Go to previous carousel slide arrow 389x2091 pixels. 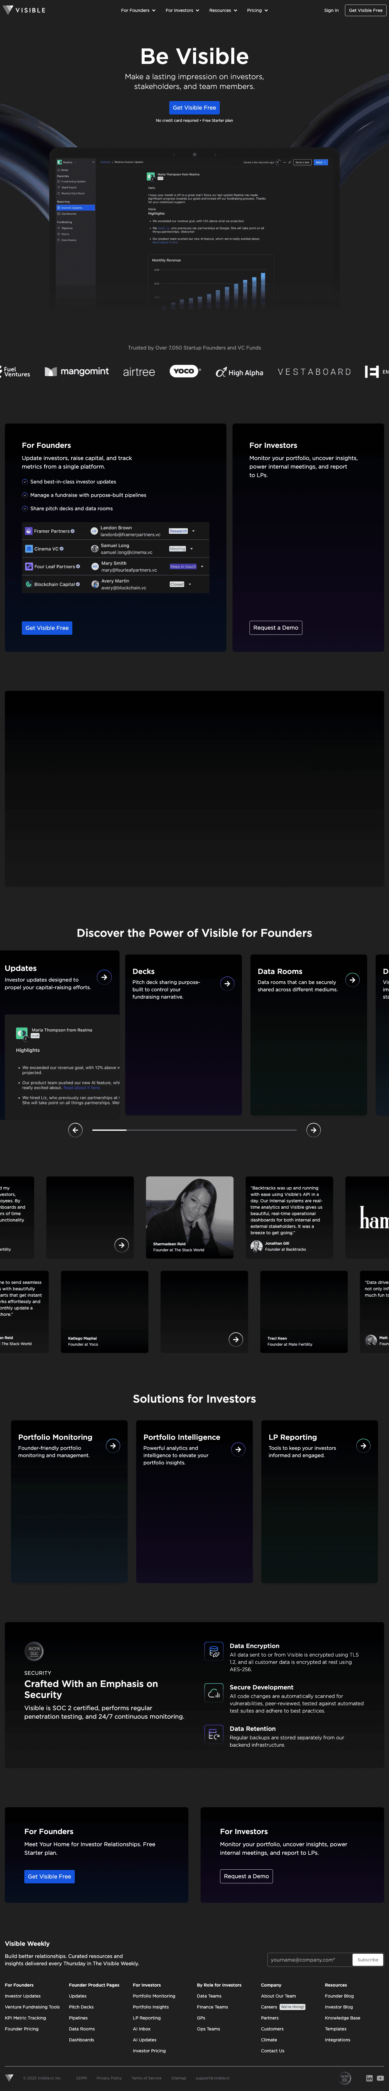[75, 1130]
